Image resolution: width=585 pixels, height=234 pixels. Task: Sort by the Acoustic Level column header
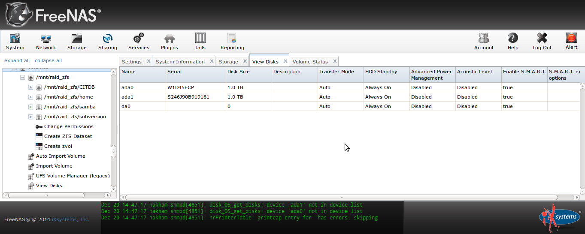478,75
